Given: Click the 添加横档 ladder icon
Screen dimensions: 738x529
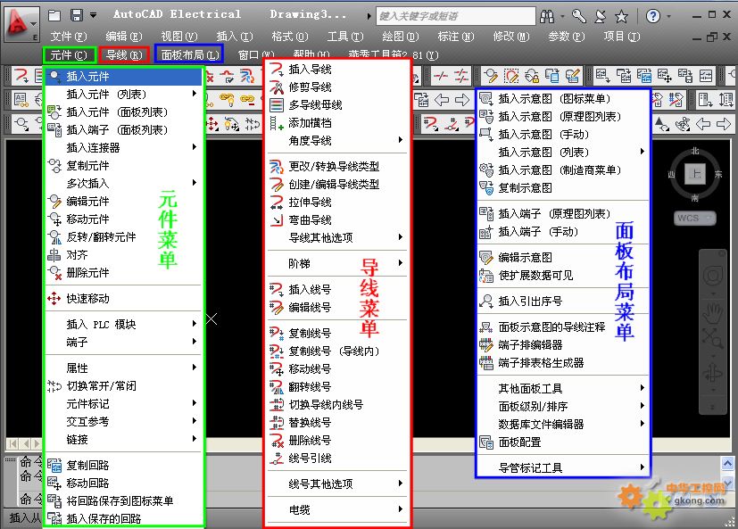Looking at the screenshot, I should 277,123.
